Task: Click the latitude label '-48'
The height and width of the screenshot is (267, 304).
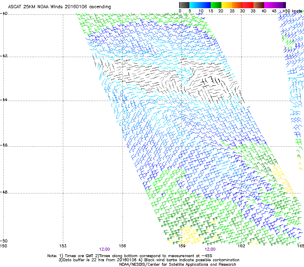Action: pyautogui.click(x=4, y=192)
